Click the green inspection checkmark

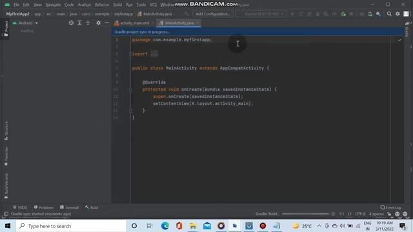(399, 40)
